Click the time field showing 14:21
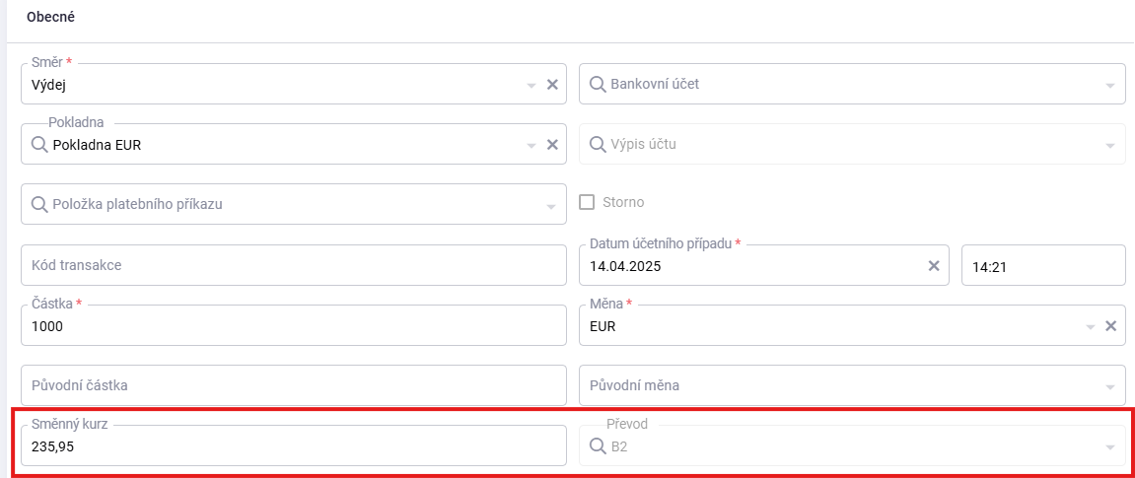 pos(1043,265)
